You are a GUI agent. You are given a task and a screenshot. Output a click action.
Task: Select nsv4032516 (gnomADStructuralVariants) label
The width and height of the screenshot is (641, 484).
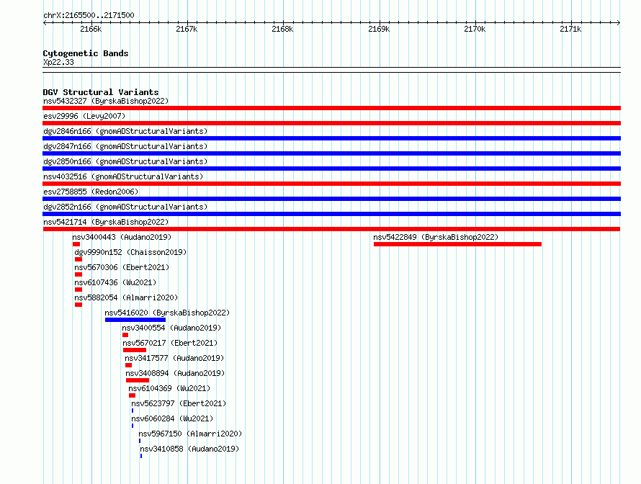pyautogui.click(x=123, y=176)
